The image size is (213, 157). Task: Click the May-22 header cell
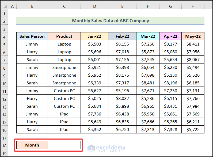[x=193, y=36]
